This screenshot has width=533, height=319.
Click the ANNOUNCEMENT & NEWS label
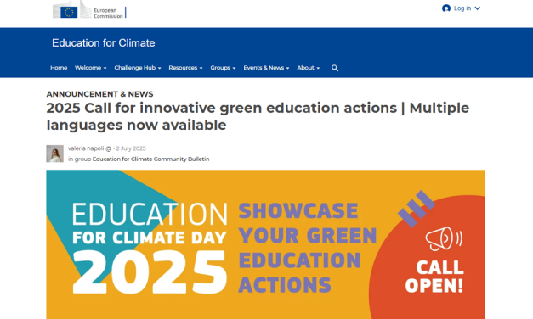99,94
